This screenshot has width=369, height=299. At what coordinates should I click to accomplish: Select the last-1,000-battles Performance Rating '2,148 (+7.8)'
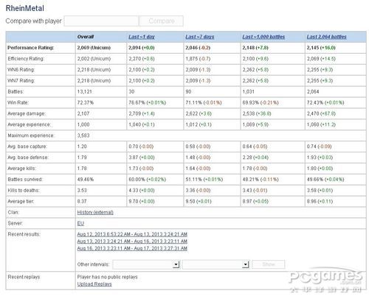pyautogui.click(x=255, y=48)
